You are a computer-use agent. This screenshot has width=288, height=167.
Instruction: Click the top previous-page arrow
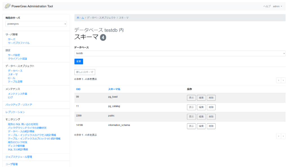tap(279, 80)
